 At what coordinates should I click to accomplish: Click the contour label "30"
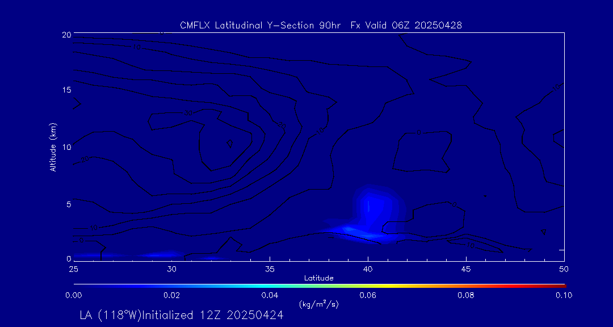pos(188,113)
